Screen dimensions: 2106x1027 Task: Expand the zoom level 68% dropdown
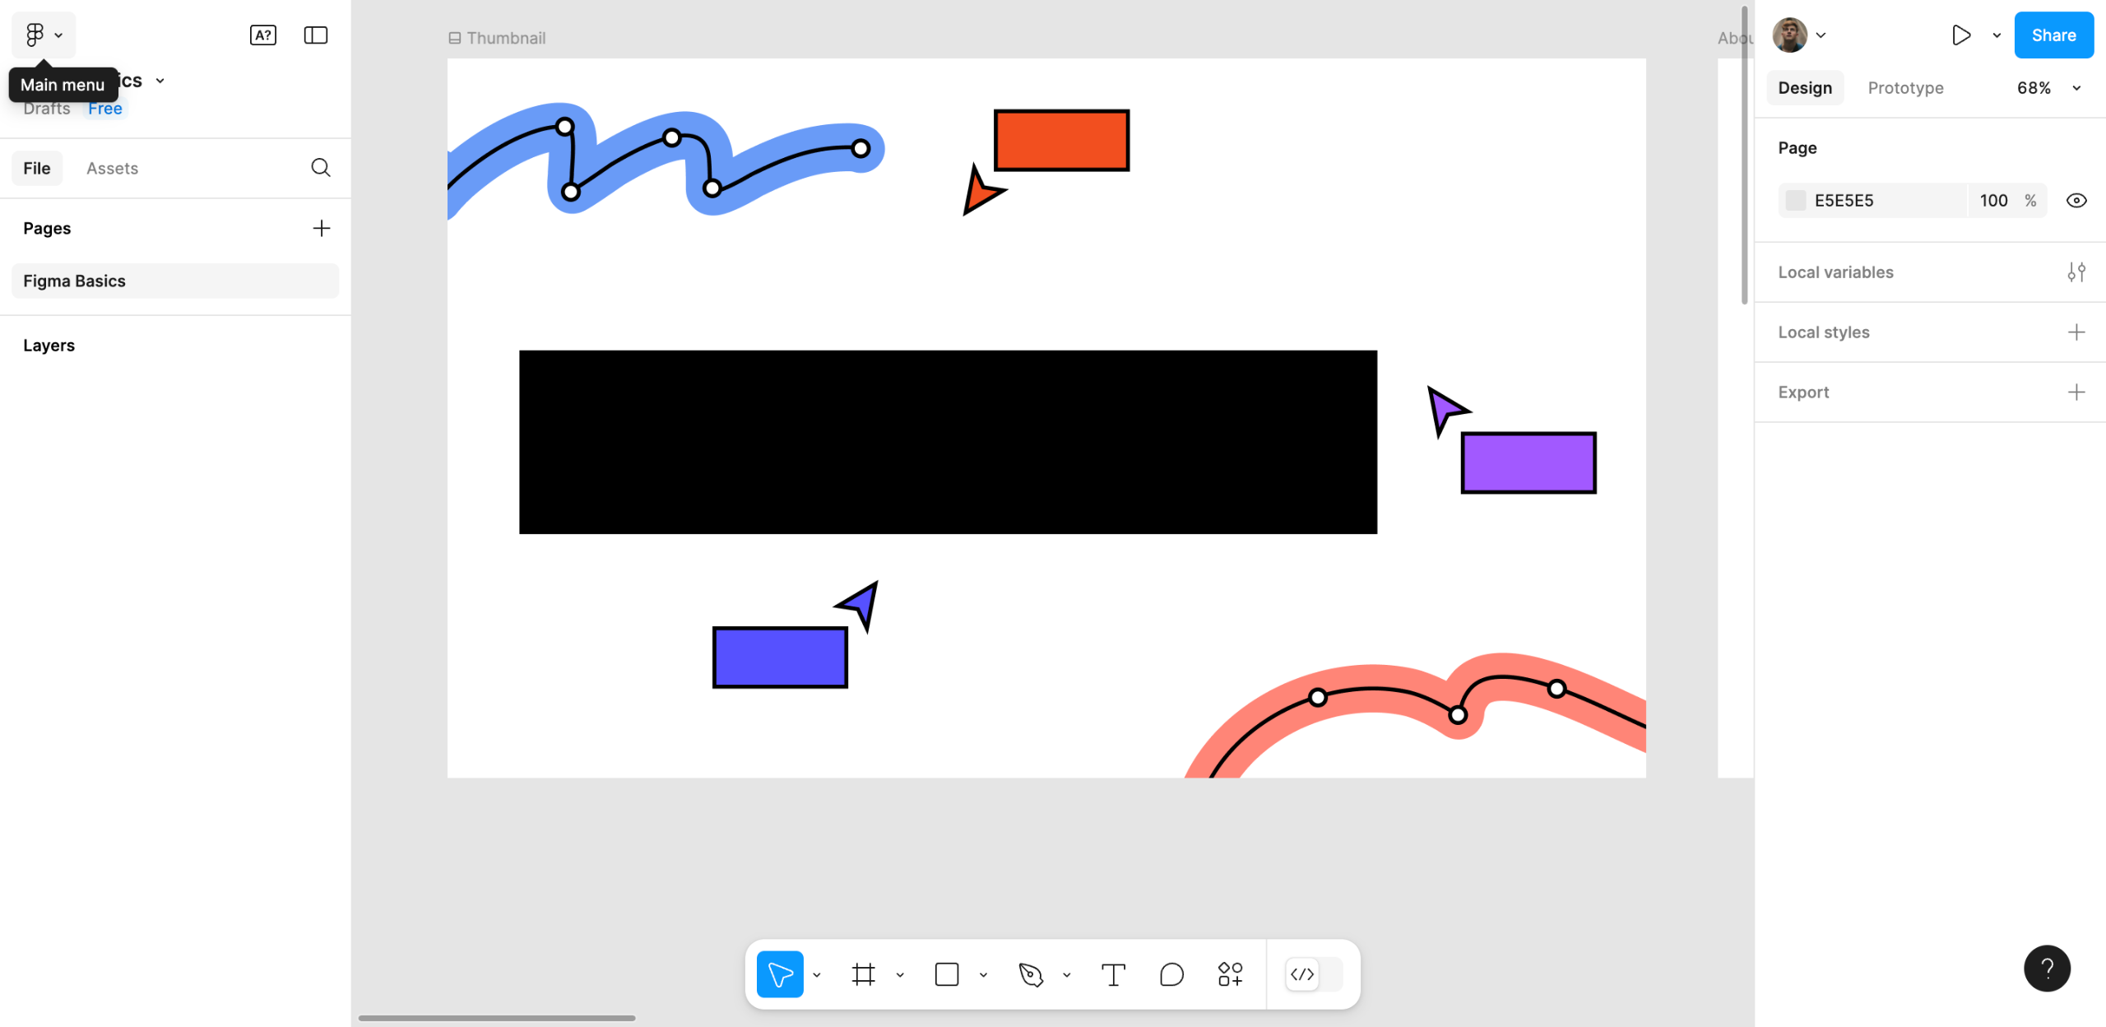pyautogui.click(x=2076, y=88)
